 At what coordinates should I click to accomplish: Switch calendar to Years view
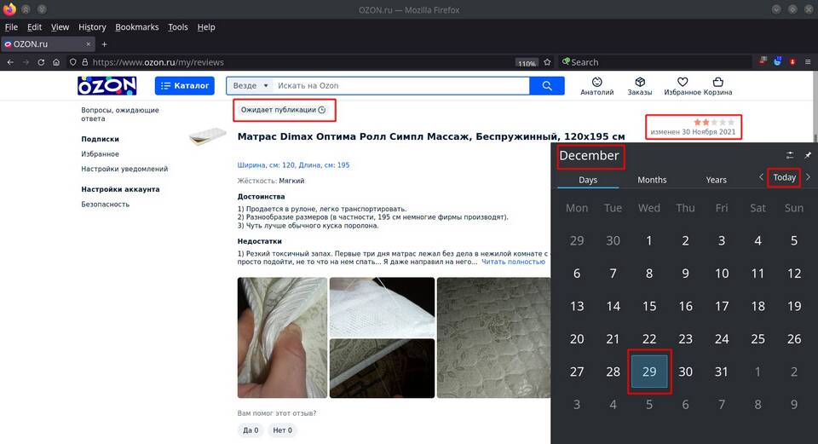click(716, 180)
